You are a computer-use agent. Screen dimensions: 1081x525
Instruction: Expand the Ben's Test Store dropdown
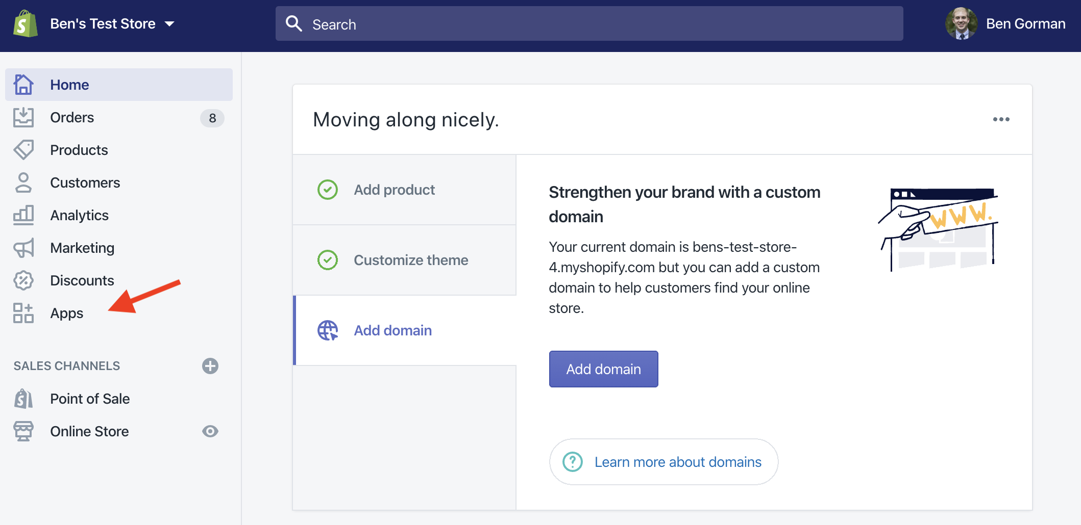169,24
